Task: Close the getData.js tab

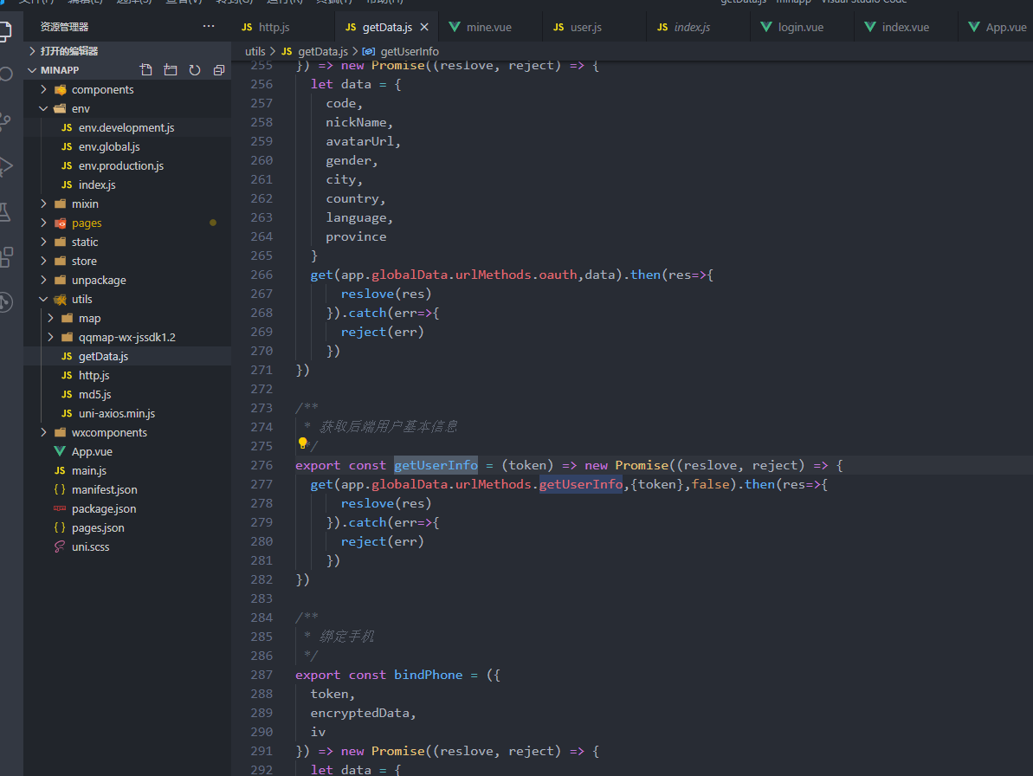Action: [424, 27]
